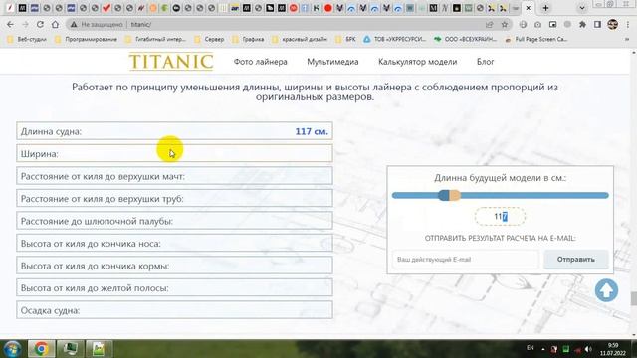Click the picture-in-picture extension icon
Viewport: 637px width, 358px height.
553,24
